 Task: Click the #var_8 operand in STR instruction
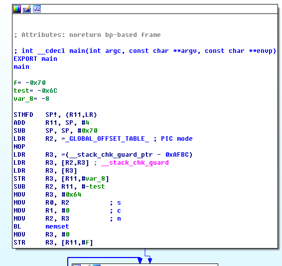point(93,179)
